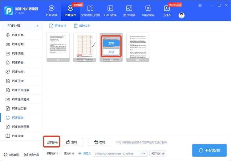Select PDF旋转 in sidebar

21,117
